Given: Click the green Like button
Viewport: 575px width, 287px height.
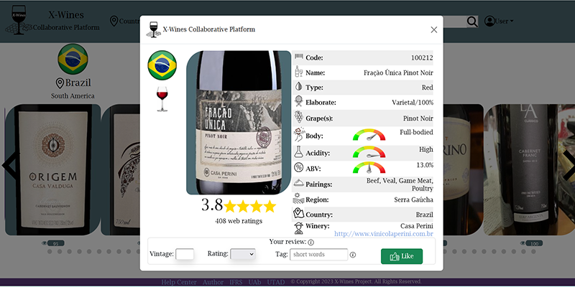Looking at the screenshot, I should coord(402,256).
